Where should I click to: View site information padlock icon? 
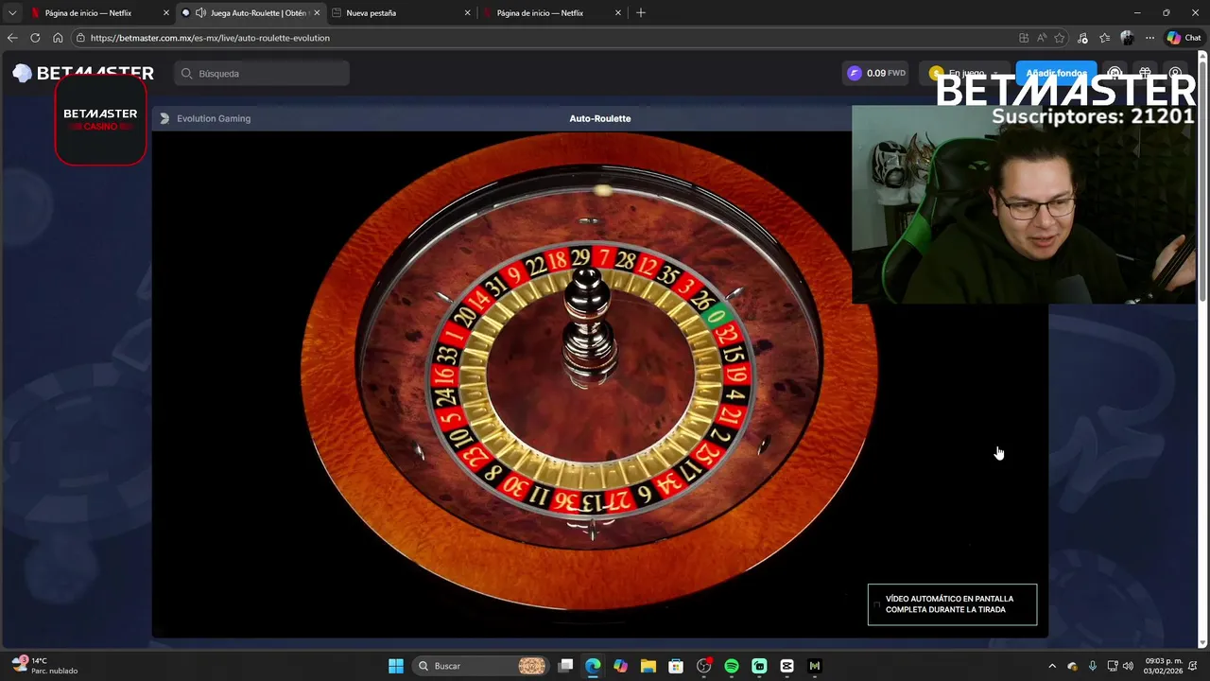[x=81, y=38]
